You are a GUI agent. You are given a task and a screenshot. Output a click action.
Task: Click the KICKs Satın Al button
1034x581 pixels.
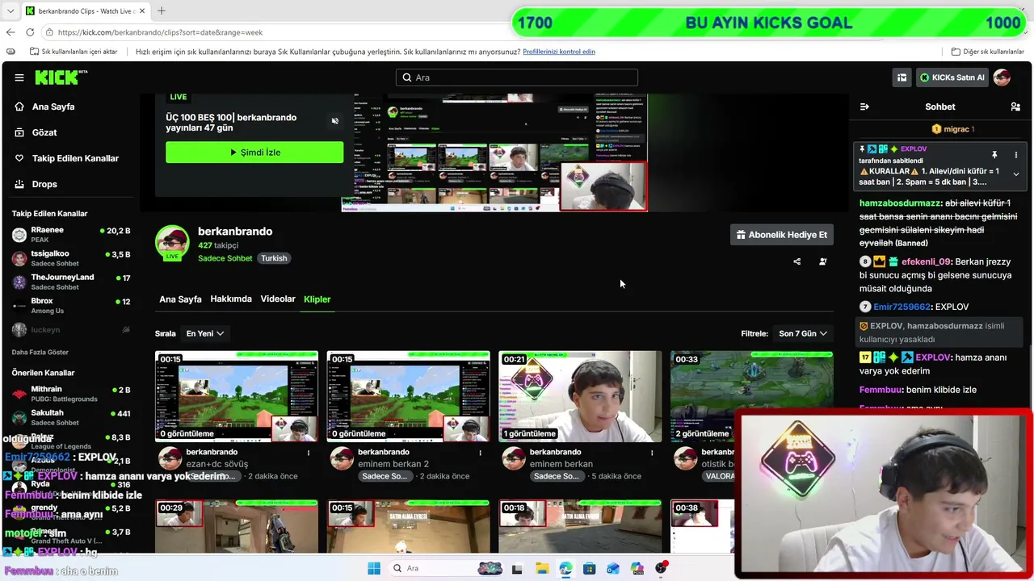[952, 77]
